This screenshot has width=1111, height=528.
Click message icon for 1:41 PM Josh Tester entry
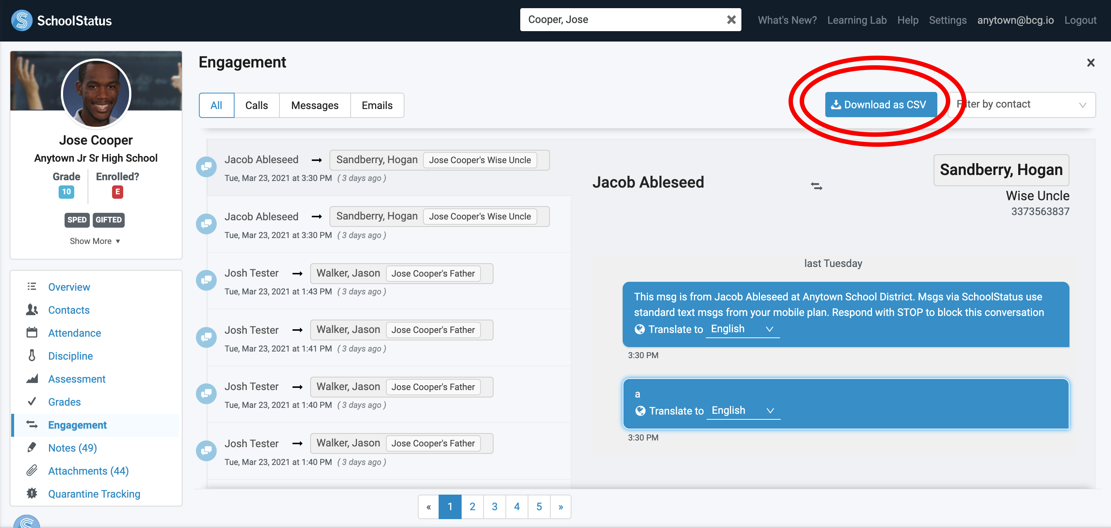[206, 337]
